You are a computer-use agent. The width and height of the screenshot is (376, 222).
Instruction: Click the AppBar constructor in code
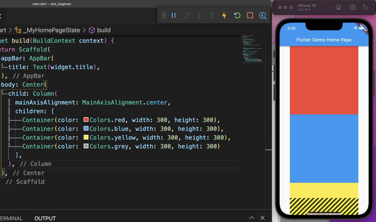40,58
